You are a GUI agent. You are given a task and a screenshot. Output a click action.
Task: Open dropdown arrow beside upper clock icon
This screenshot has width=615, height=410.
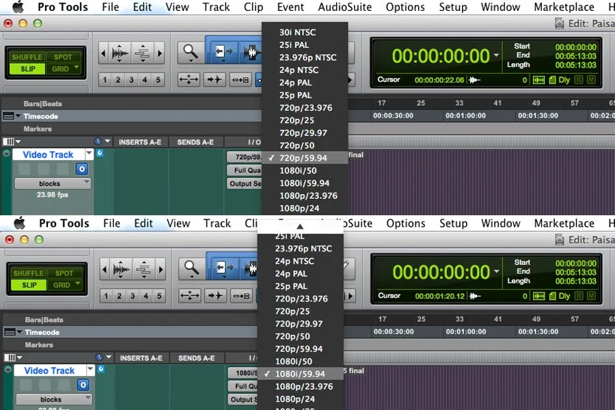[x=107, y=141]
